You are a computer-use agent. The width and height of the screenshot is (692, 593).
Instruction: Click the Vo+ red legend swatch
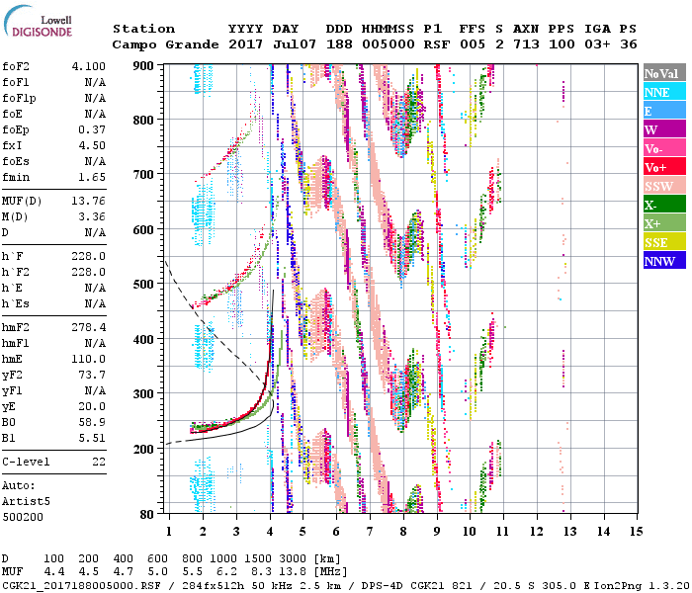(x=663, y=167)
